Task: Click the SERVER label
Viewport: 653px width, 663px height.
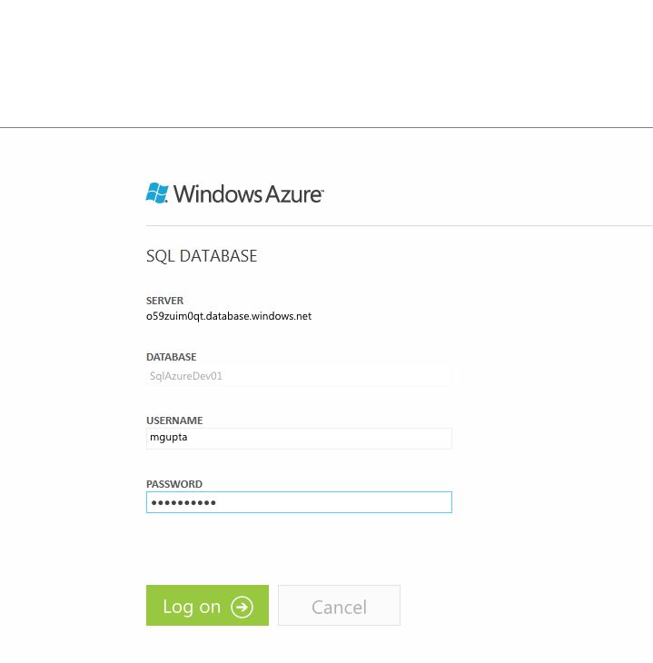Action: click(x=165, y=301)
